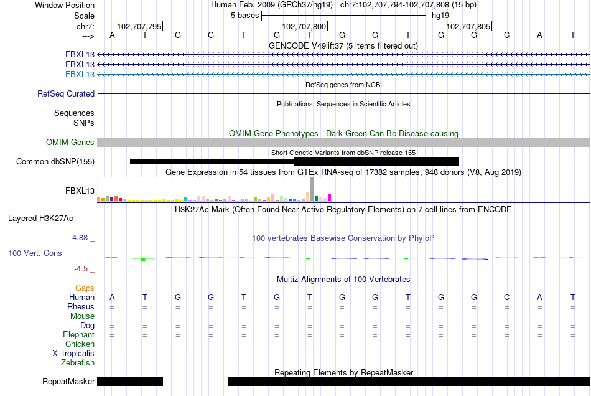Select the Chicken alignment row label
This screenshot has width=591, height=396.
[x=80, y=344]
